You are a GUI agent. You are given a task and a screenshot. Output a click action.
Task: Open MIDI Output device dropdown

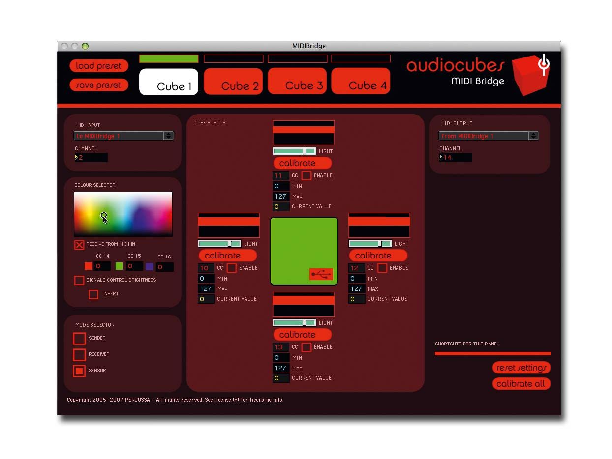489,136
